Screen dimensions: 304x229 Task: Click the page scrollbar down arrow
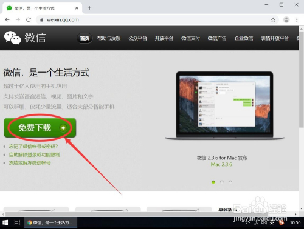coord(302,208)
